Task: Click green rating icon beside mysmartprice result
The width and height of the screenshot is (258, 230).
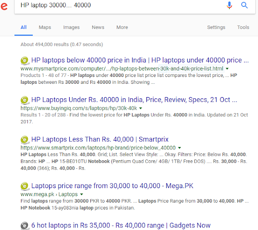Action: 25,60
